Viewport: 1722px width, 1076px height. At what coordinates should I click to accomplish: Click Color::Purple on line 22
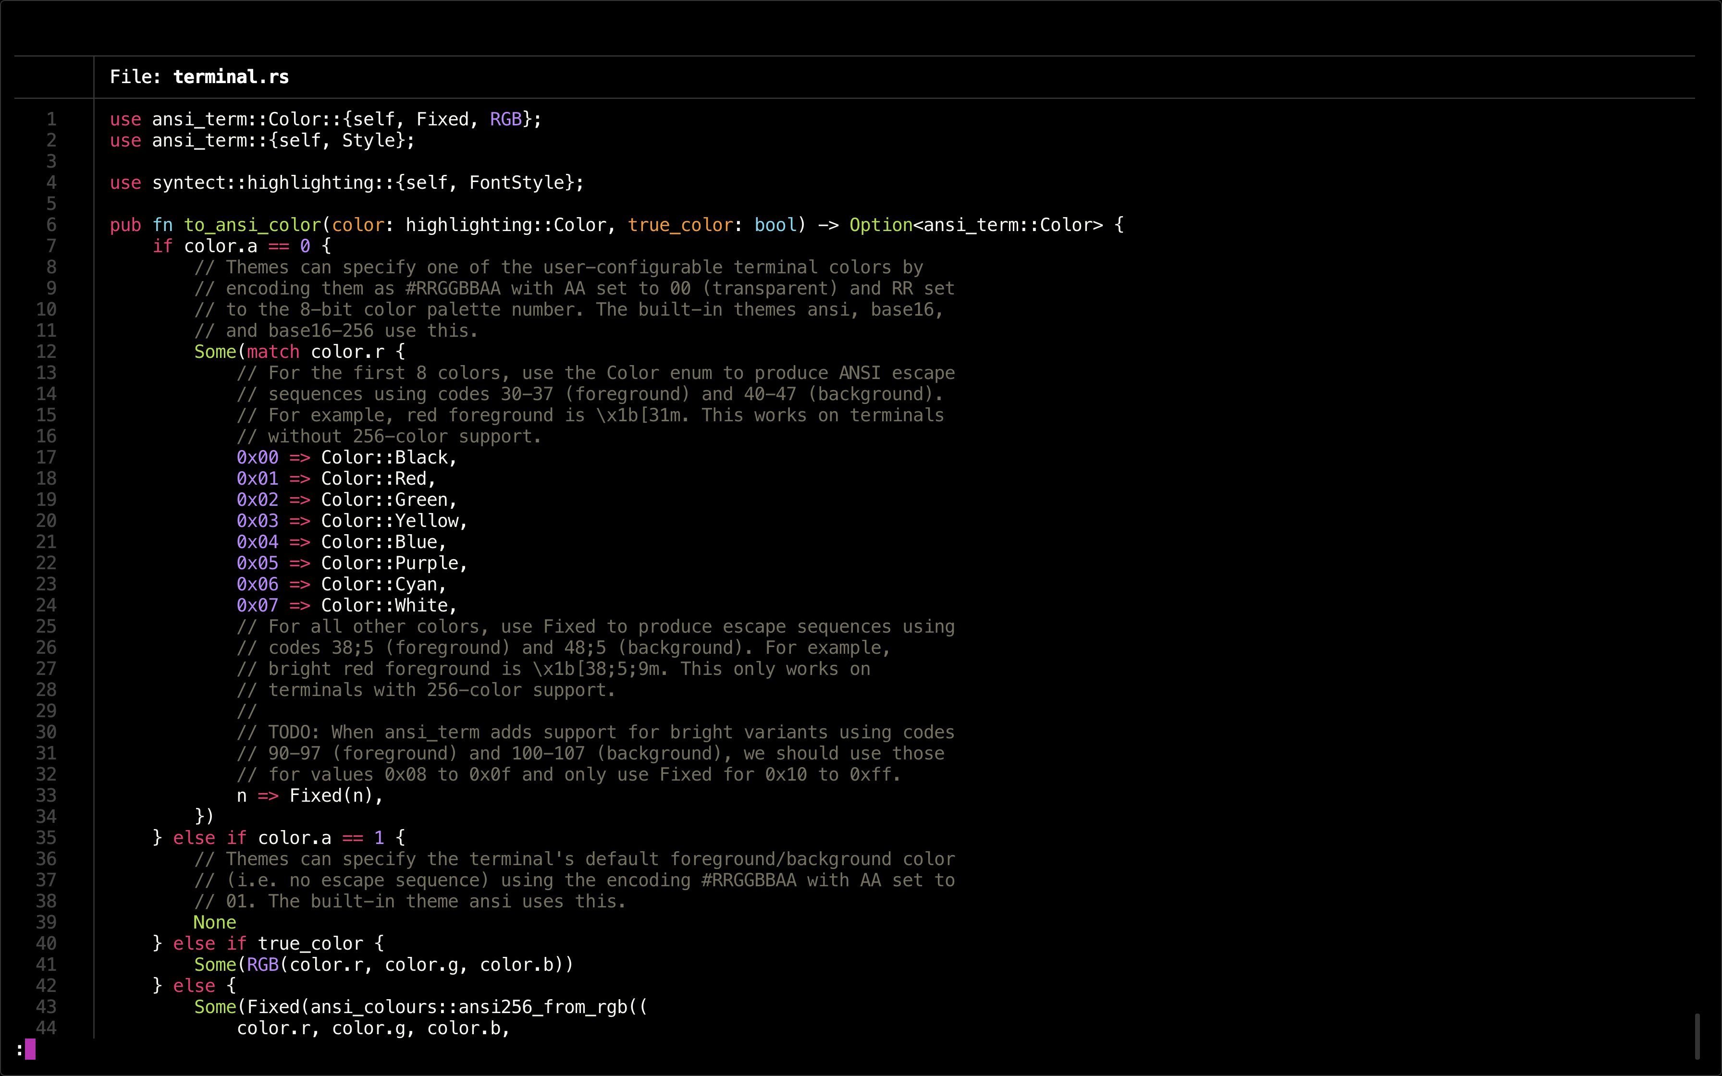(x=390, y=563)
